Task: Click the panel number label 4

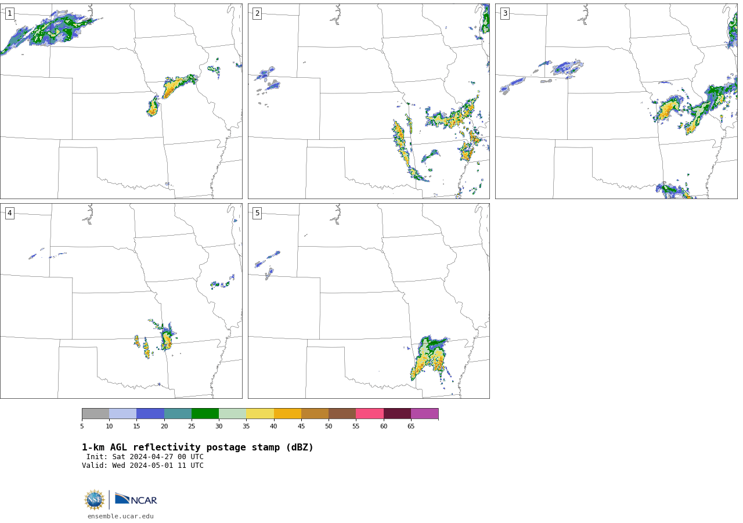Action: [x=9, y=213]
